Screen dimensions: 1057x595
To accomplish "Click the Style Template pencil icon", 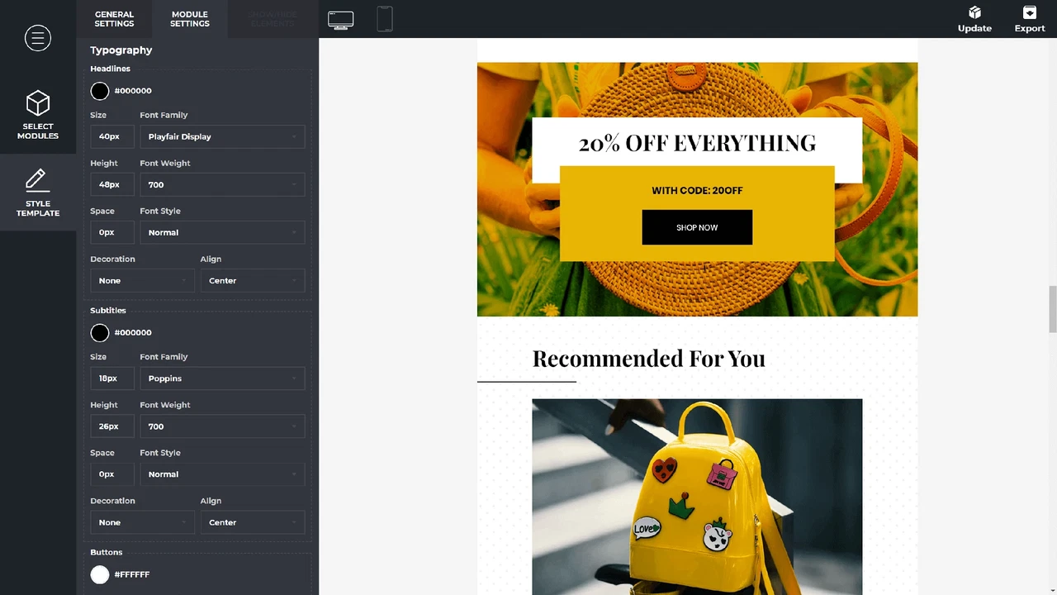I will (x=38, y=180).
